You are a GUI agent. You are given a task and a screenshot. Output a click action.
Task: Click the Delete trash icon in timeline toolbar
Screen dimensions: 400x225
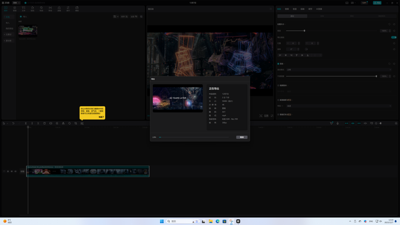pos(44,123)
